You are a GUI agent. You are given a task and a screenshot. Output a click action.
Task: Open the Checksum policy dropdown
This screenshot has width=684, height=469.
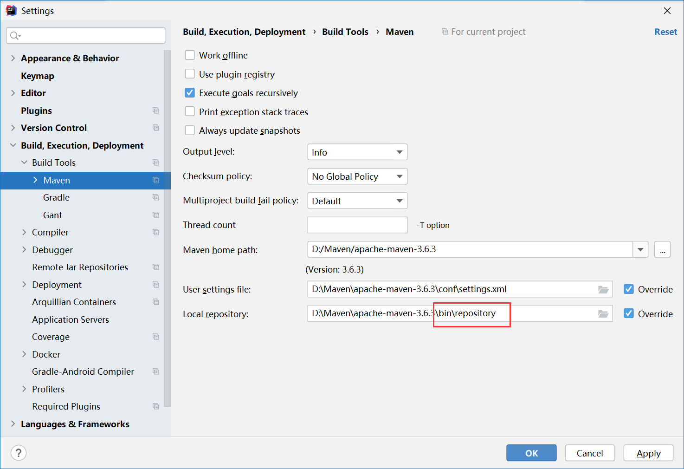357,176
